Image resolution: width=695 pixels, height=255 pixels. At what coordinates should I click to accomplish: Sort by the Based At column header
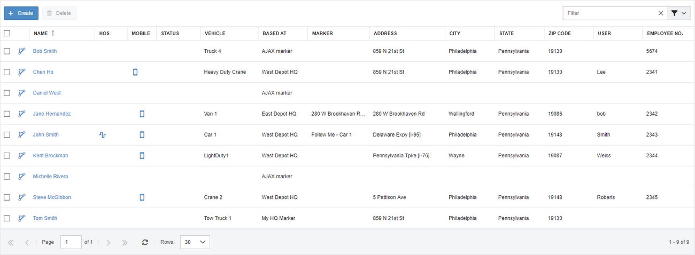(274, 33)
